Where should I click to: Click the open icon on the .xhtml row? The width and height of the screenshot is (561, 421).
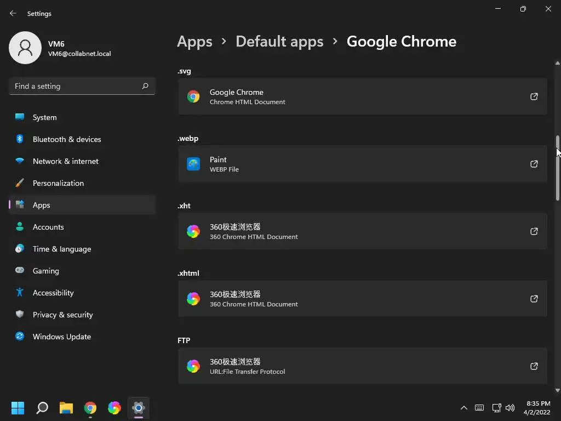pyautogui.click(x=534, y=299)
